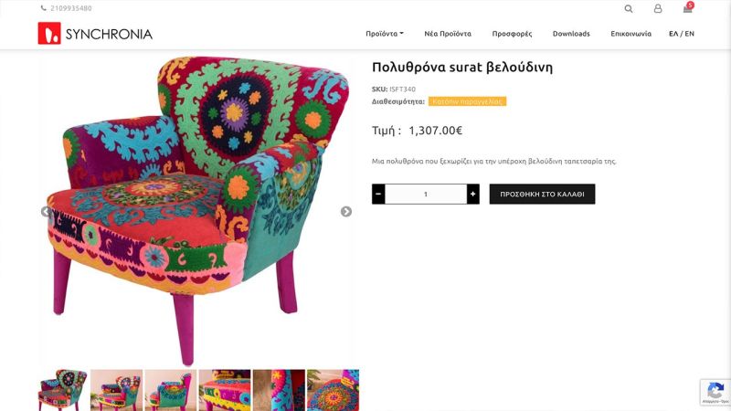Go to previous product image arrow

(46, 212)
